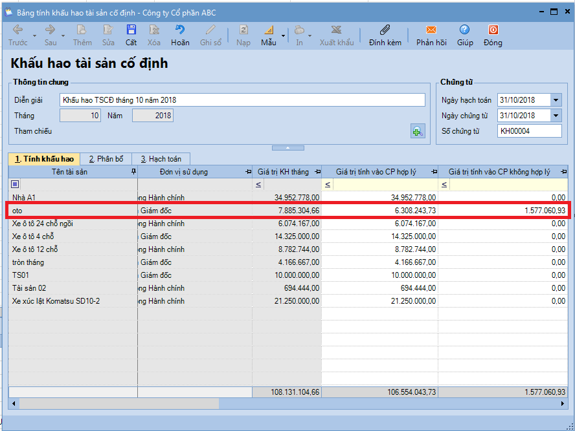The image size is (575, 431).
Task: Switch to 1. Tính khấu hao tab
Action: click(x=44, y=159)
